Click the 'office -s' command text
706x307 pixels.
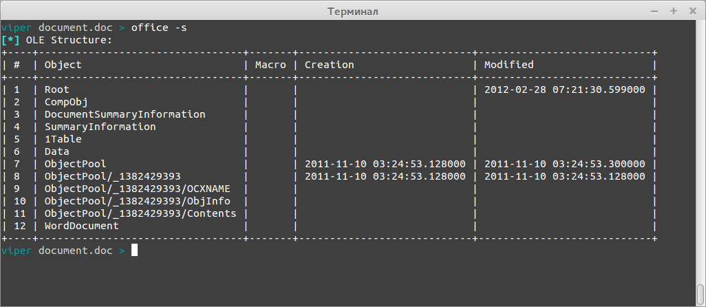pos(159,28)
